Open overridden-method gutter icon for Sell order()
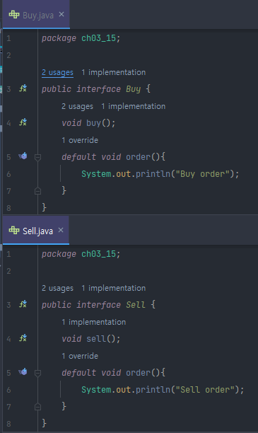 pos(23,371)
